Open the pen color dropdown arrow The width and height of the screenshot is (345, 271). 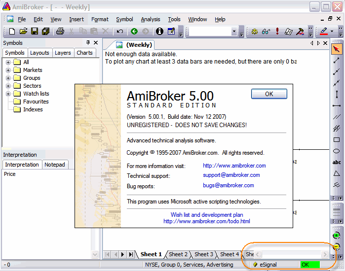[332, 32]
